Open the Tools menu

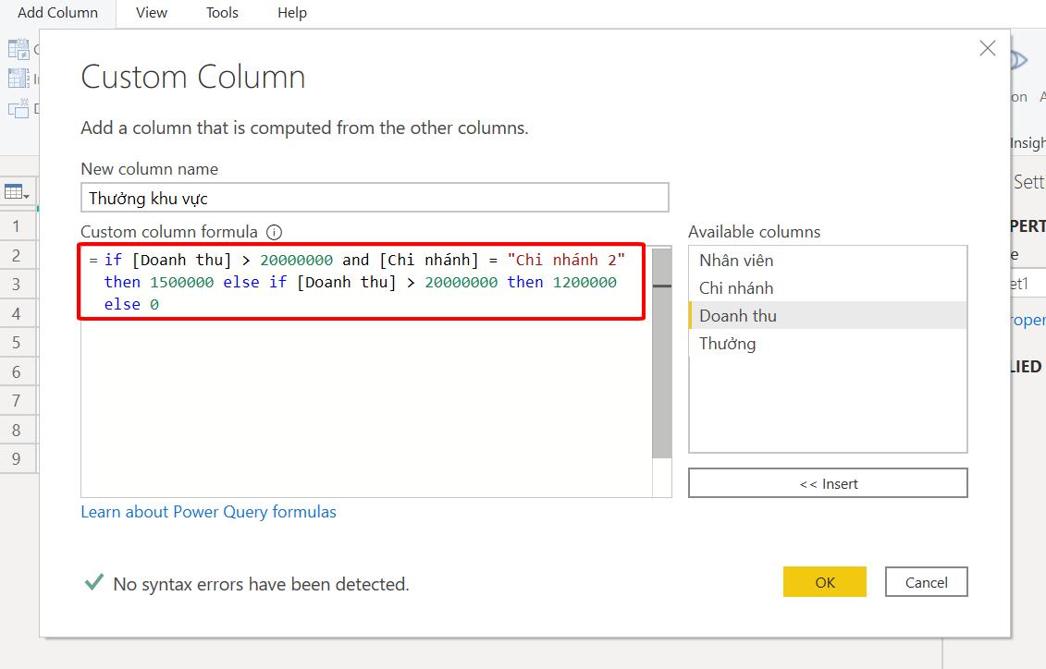tap(221, 13)
